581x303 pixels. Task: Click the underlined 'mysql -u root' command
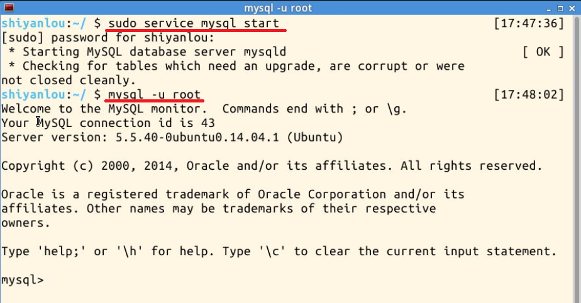pyautogui.click(x=154, y=94)
